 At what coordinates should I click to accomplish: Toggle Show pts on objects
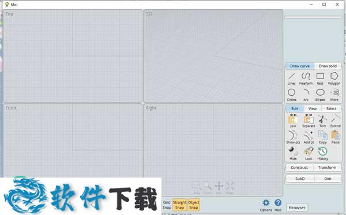pyautogui.click(x=293, y=137)
